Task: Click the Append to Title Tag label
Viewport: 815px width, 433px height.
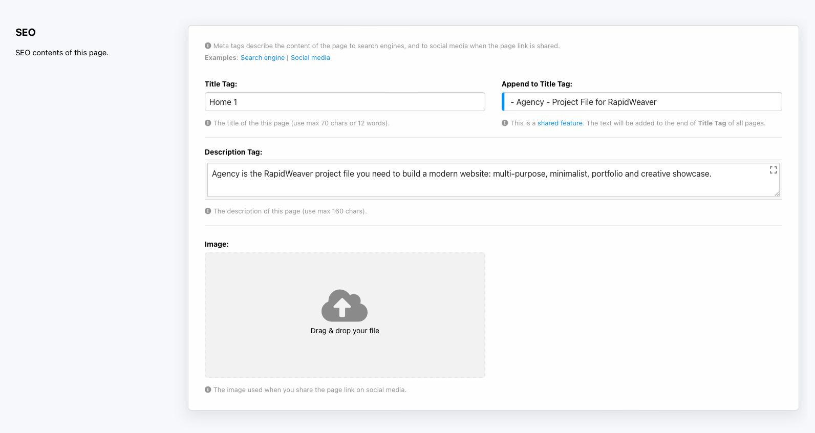Action: 537,84
